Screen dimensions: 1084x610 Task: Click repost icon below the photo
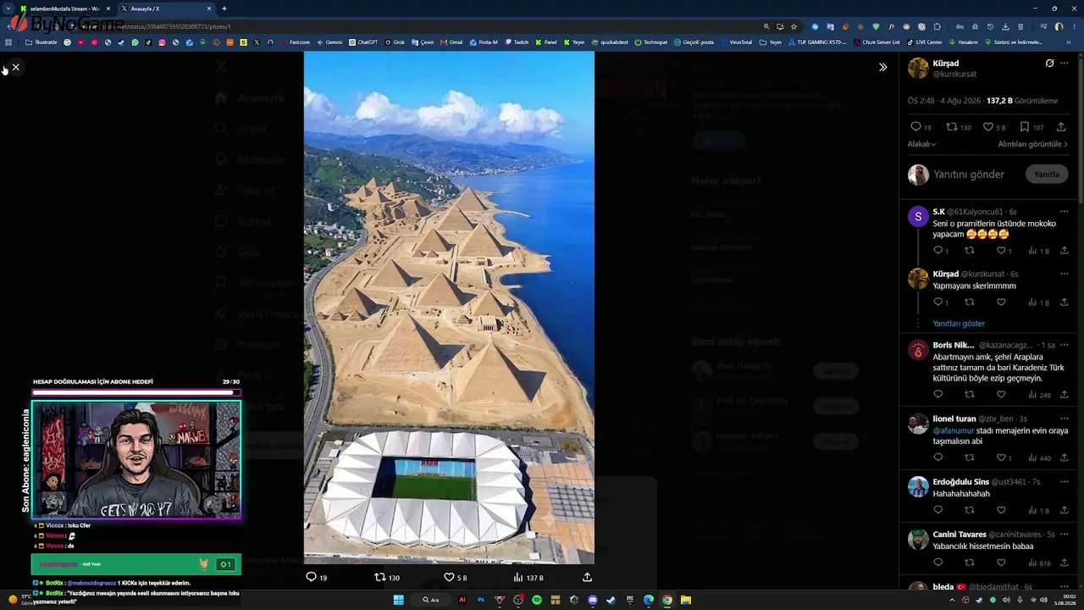tap(380, 577)
